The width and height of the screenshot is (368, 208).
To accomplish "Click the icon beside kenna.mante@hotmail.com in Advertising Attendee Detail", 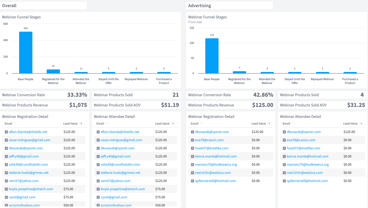I will click(284, 156).
